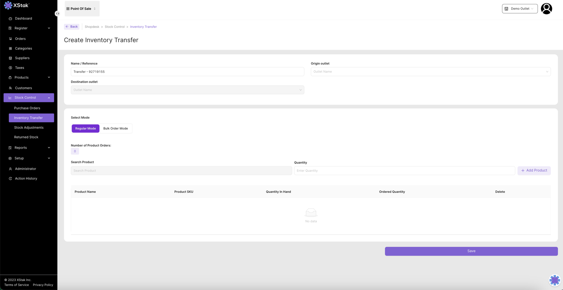The image size is (563, 290).
Task: Click the XStak logo icon
Action: point(8,6)
